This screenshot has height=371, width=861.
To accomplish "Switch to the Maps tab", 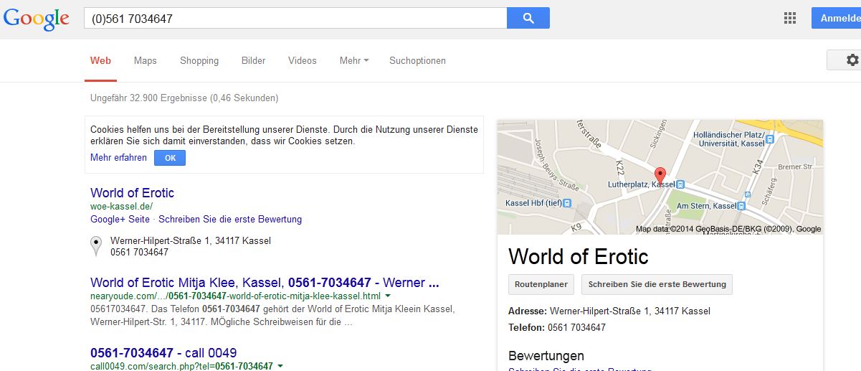I will point(145,61).
